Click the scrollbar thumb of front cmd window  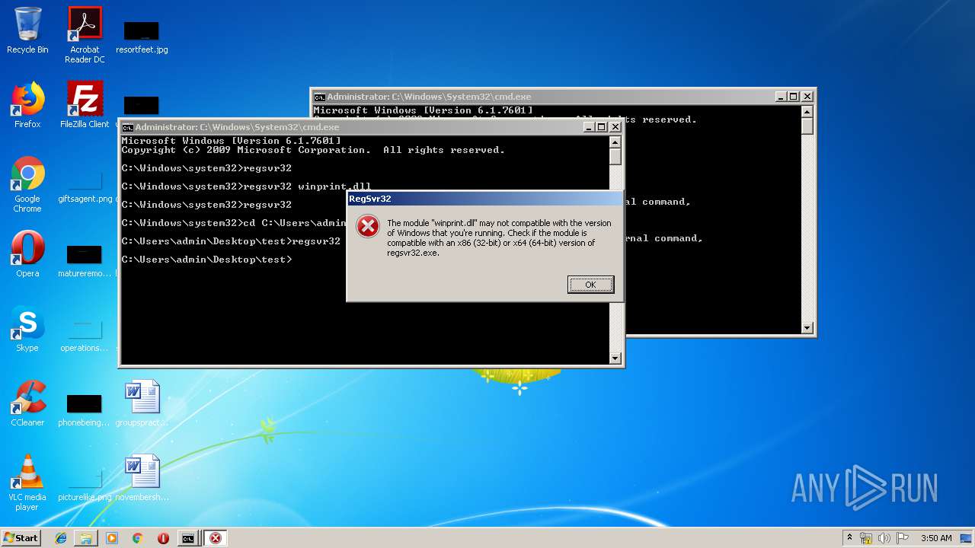[615, 156]
